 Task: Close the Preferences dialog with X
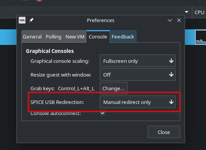(179, 20)
